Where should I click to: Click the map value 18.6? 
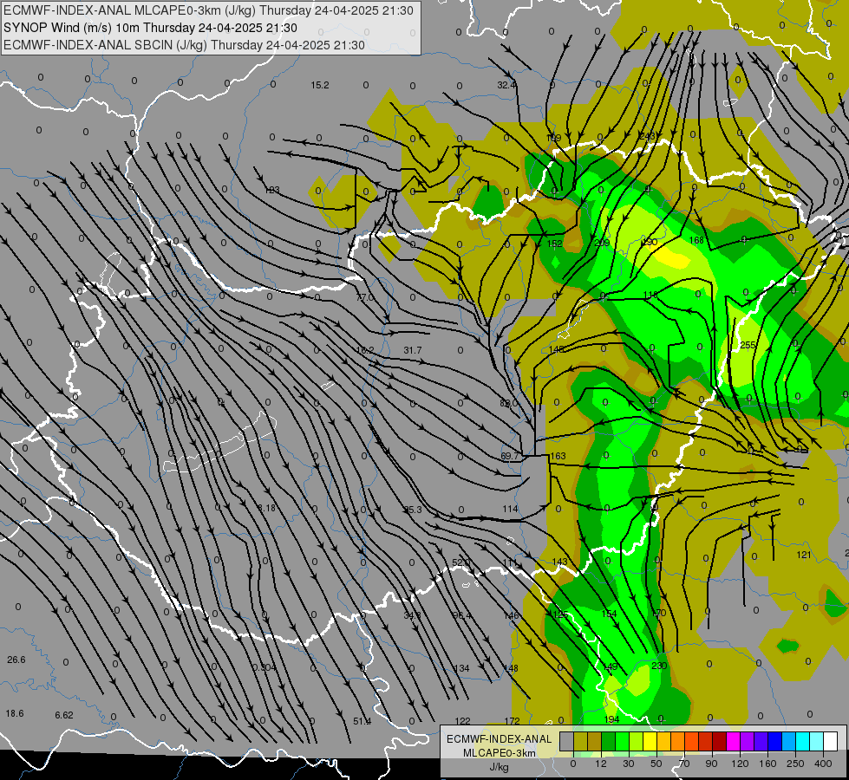tap(15, 713)
